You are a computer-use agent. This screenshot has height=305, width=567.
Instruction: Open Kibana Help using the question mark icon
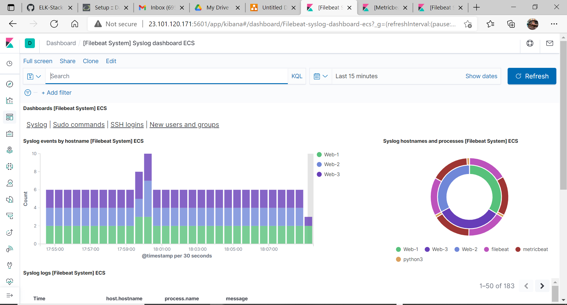point(530,43)
